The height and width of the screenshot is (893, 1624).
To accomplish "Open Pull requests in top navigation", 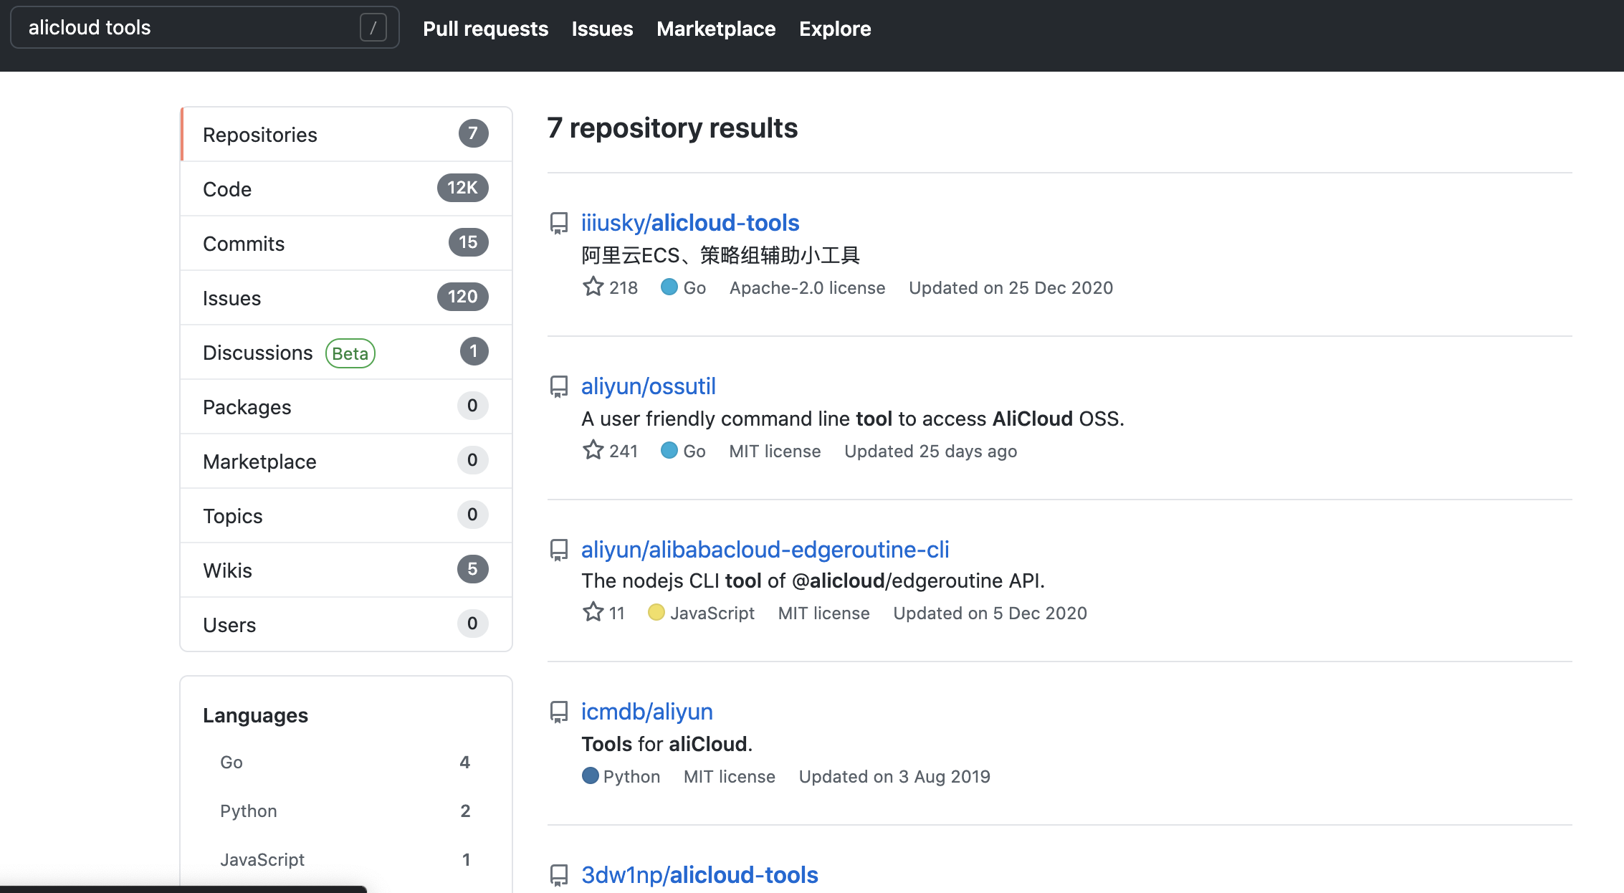I will click(x=485, y=29).
